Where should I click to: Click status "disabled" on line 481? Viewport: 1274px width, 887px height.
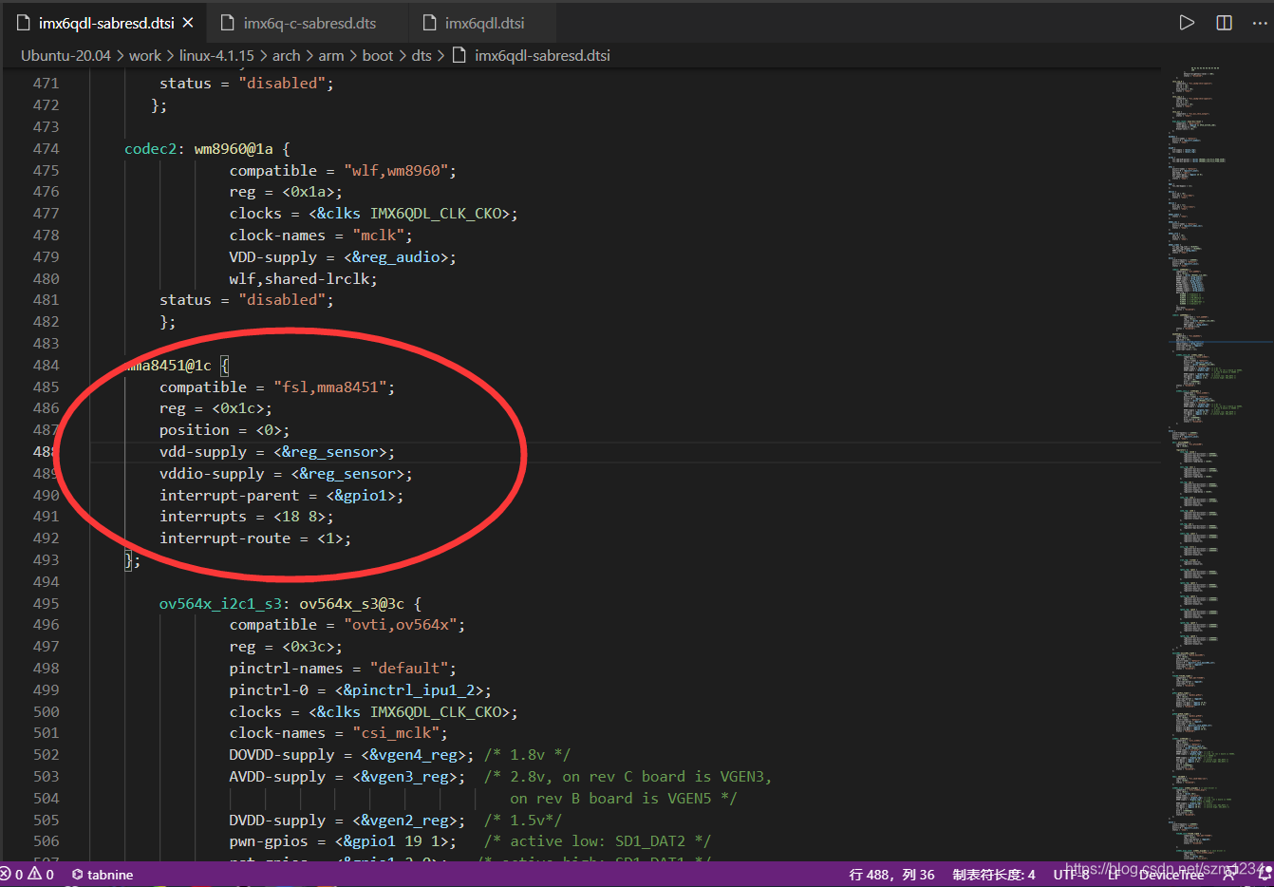pyautogui.click(x=247, y=300)
